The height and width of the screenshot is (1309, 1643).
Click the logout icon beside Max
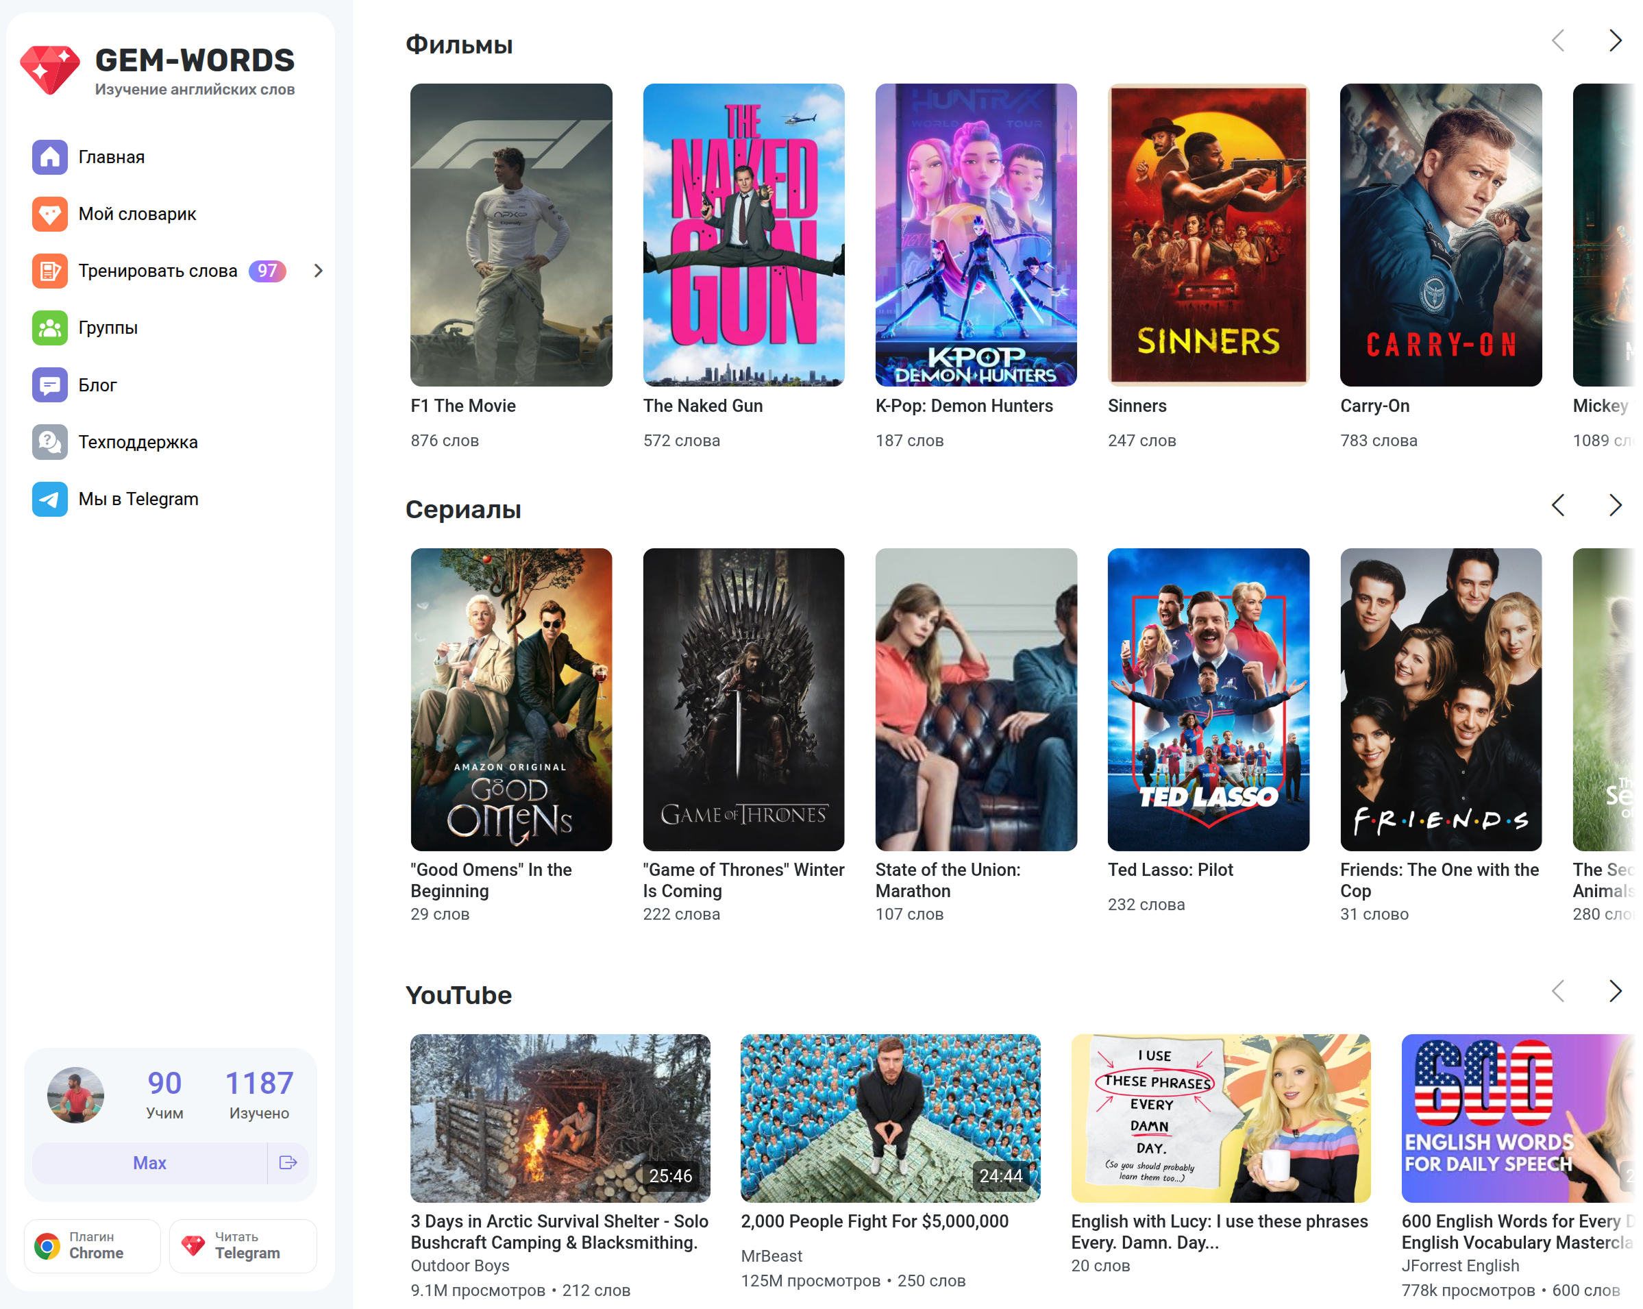pyautogui.click(x=288, y=1162)
